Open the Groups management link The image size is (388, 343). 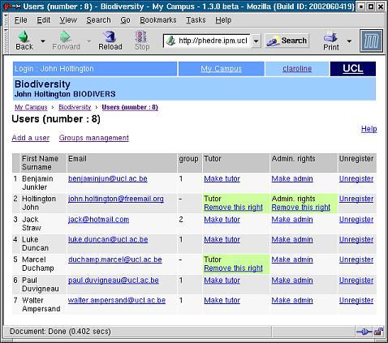point(94,138)
